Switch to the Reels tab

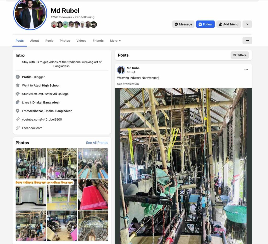click(x=49, y=41)
